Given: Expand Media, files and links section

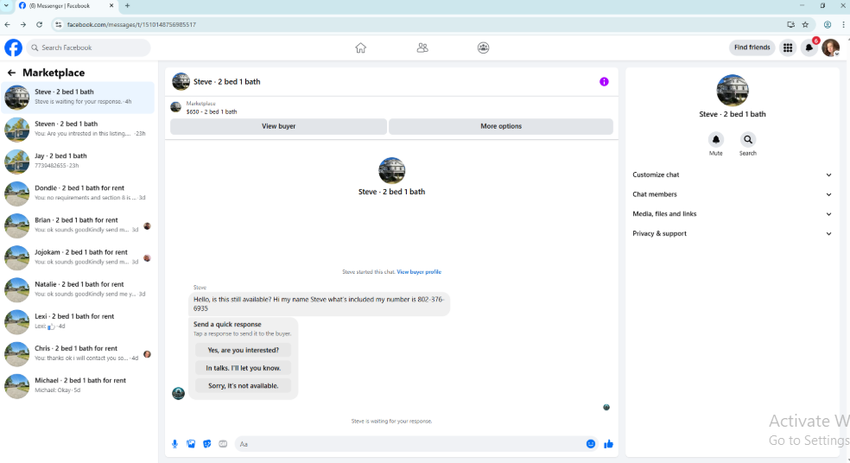Looking at the screenshot, I should [x=732, y=213].
